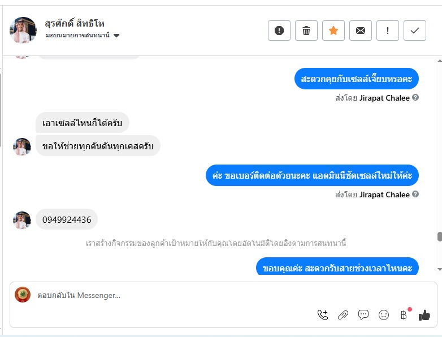Click the page avatar beside reply box
The height and width of the screenshot is (337, 442).
[23, 295]
